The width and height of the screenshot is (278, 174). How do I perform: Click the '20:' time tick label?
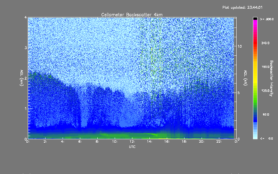(x=202, y=142)
